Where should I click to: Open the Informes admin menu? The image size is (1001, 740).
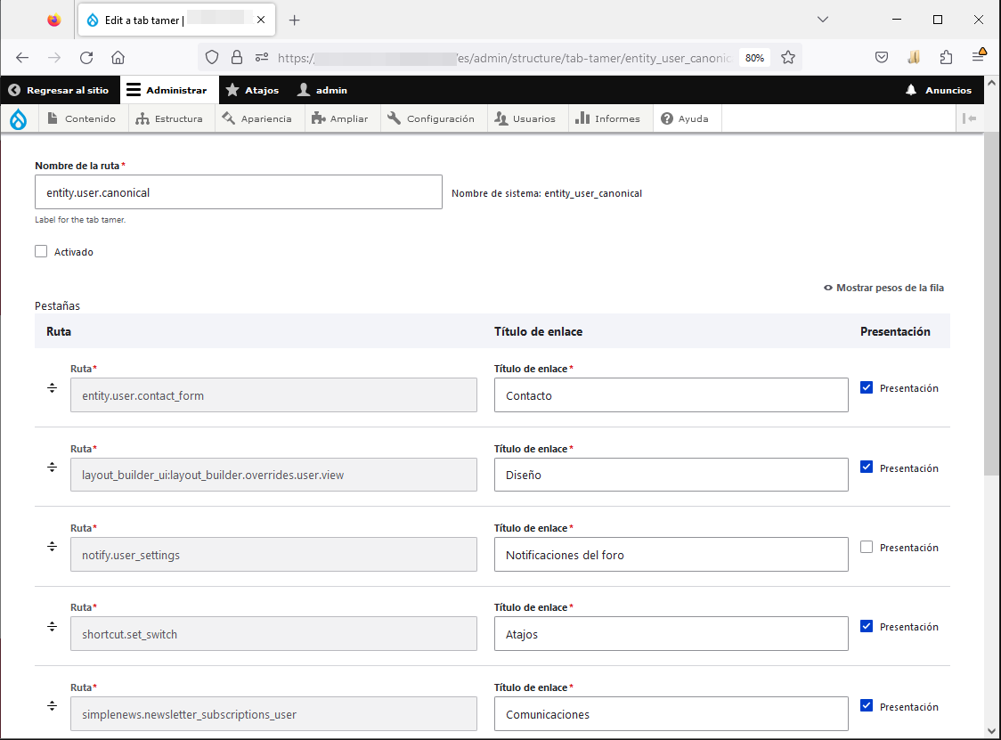[x=607, y=118]
